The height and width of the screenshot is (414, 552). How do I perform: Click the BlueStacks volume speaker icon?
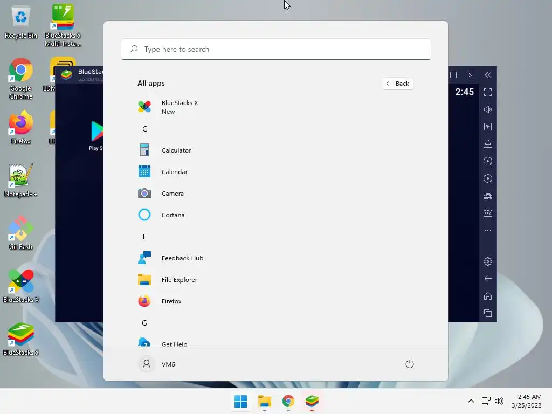pos(488,109)
